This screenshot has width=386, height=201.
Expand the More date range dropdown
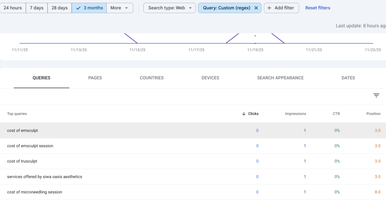coord(119,8)
